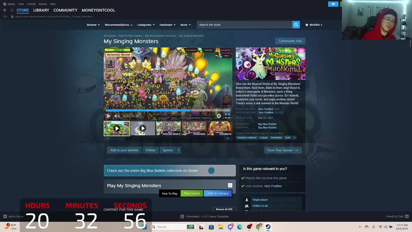Click View Your Queue button
The width and height of the screenshot is (412, 232).
[x=283, y=150]
